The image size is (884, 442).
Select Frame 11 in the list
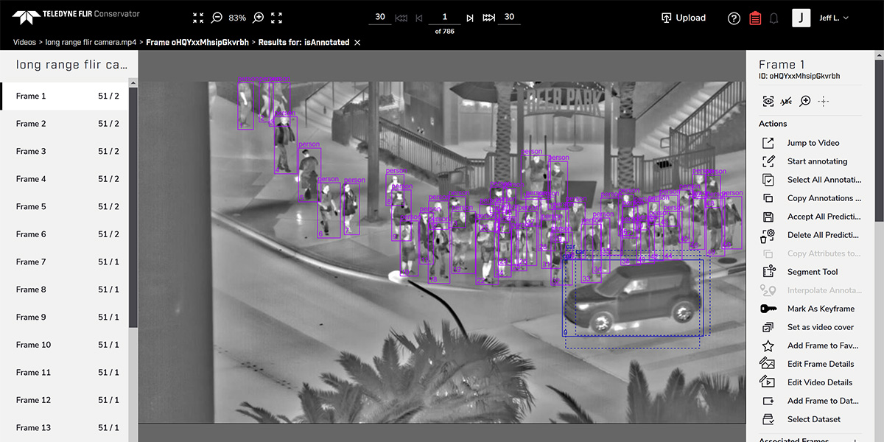[64, 372]
